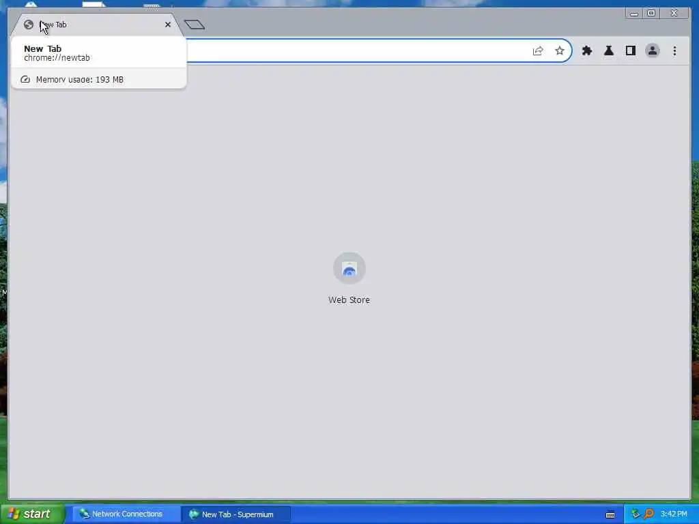
Task: Switch to Network Connections taskbar item
Action: tap(126, 514)
